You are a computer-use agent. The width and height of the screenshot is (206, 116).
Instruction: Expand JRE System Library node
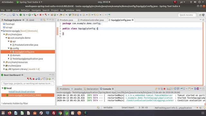pos(4,69)
